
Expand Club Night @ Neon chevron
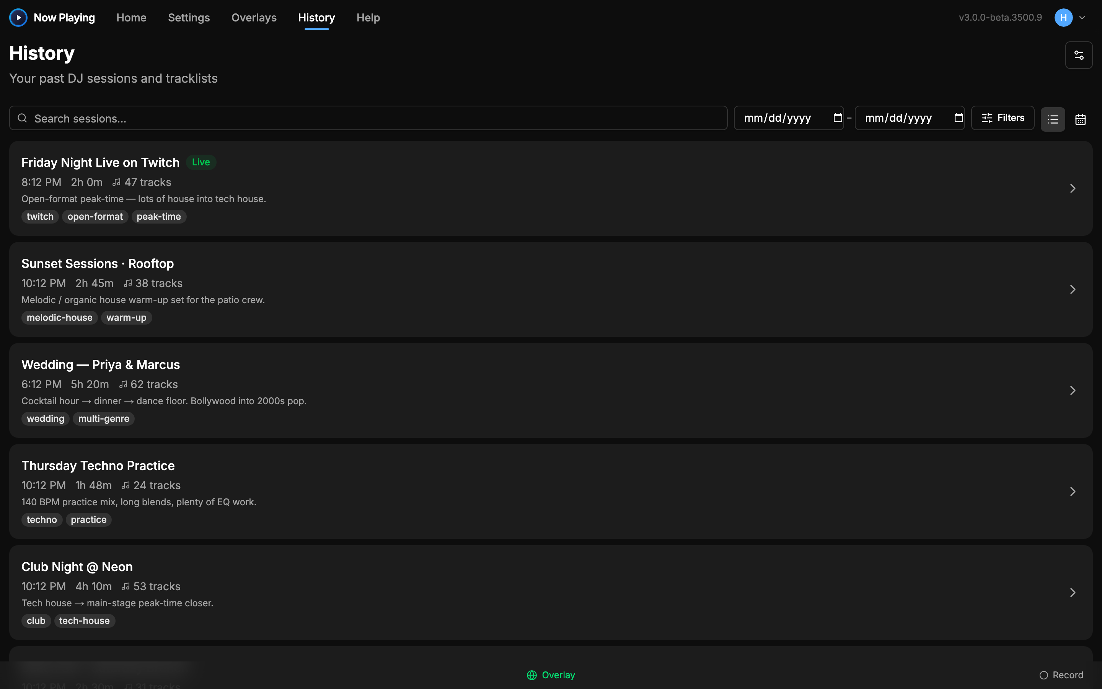point(1073,593)
